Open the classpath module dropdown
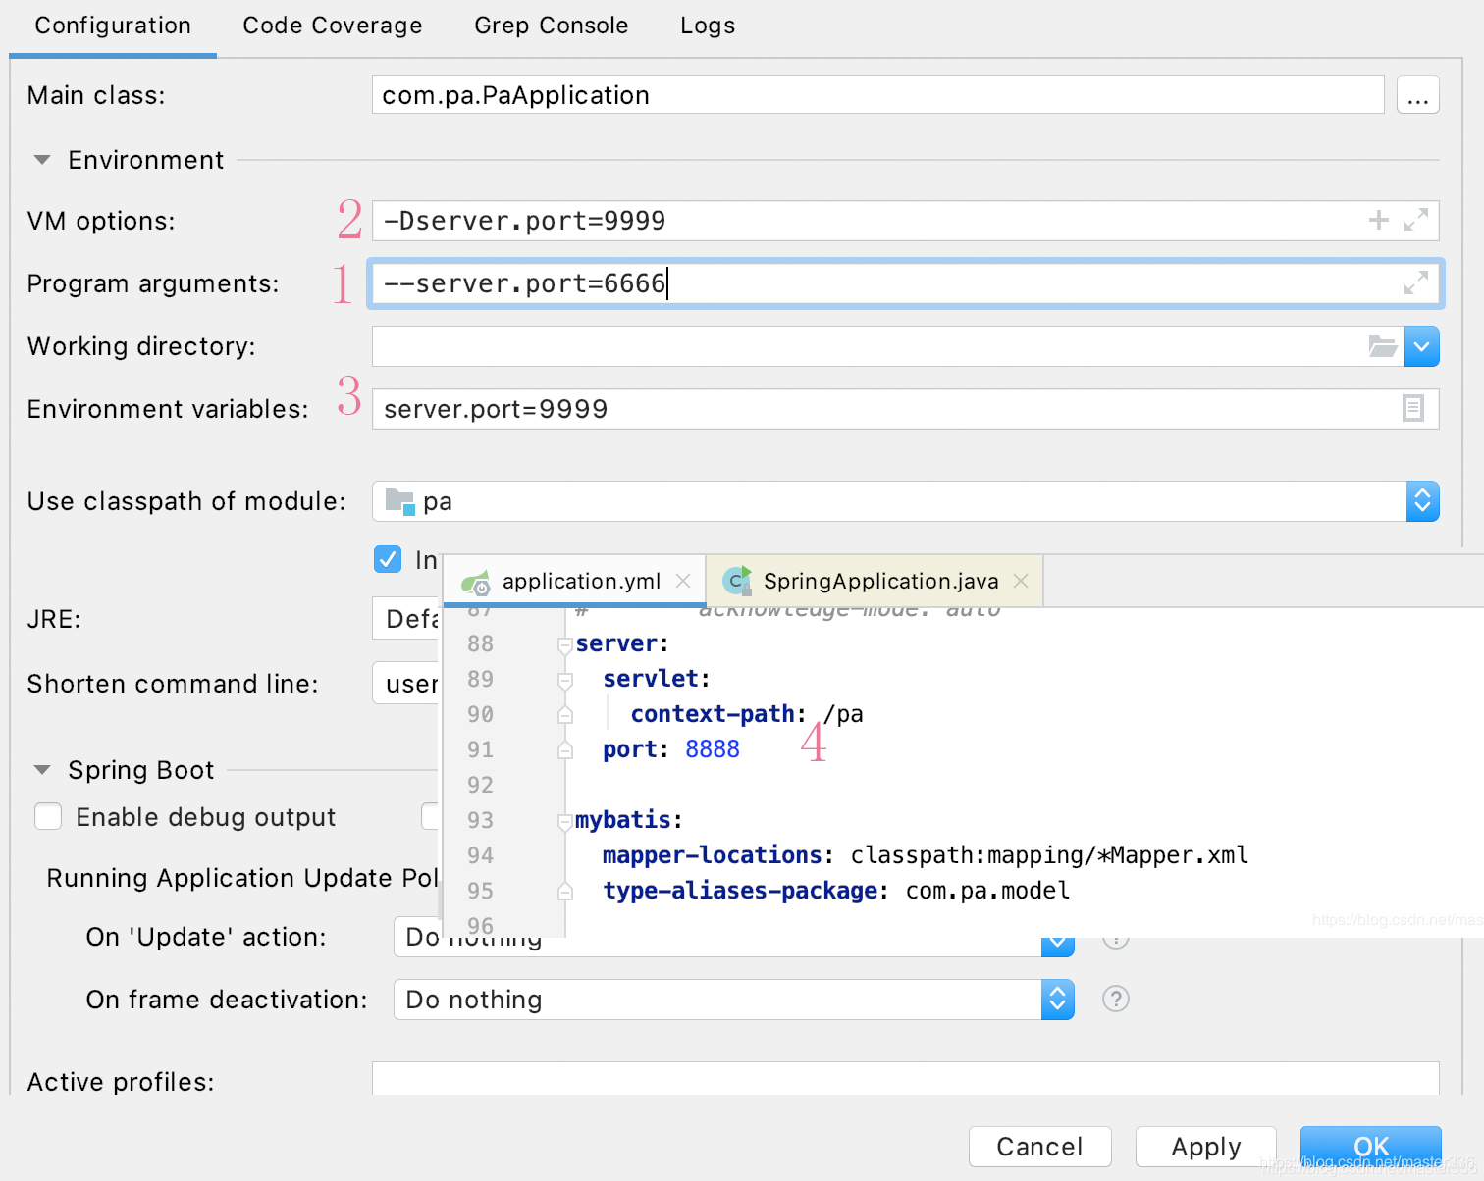The image size is (1484, 1181). coord(1422,501)
